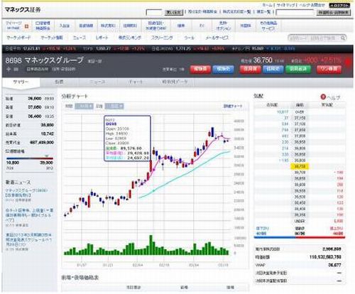The width and height of the screenshot is (355, 294).
Task: Open the chart period dropdown
Action: pos(84,106)
